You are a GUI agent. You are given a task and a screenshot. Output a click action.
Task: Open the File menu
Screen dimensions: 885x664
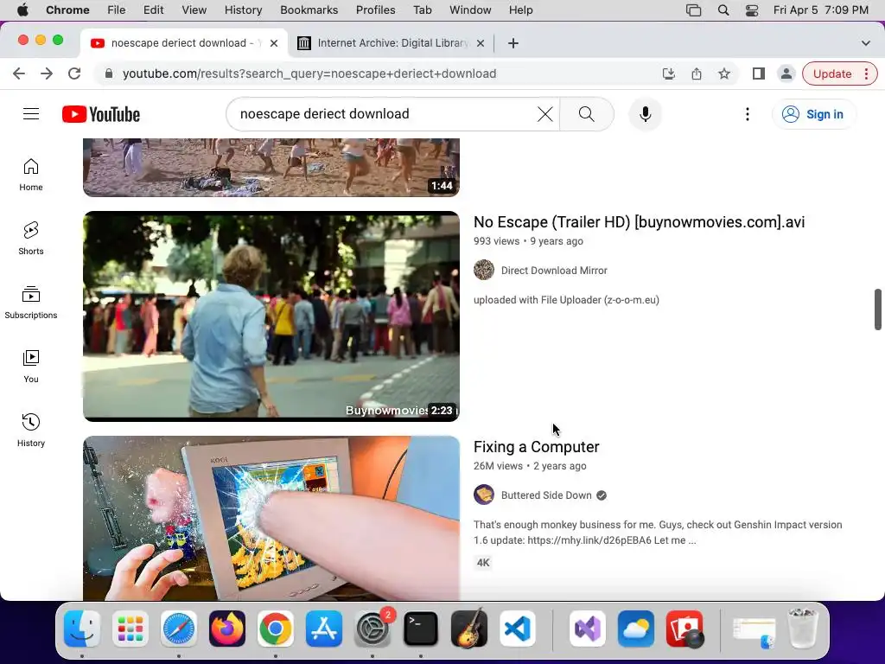[117, 10]
